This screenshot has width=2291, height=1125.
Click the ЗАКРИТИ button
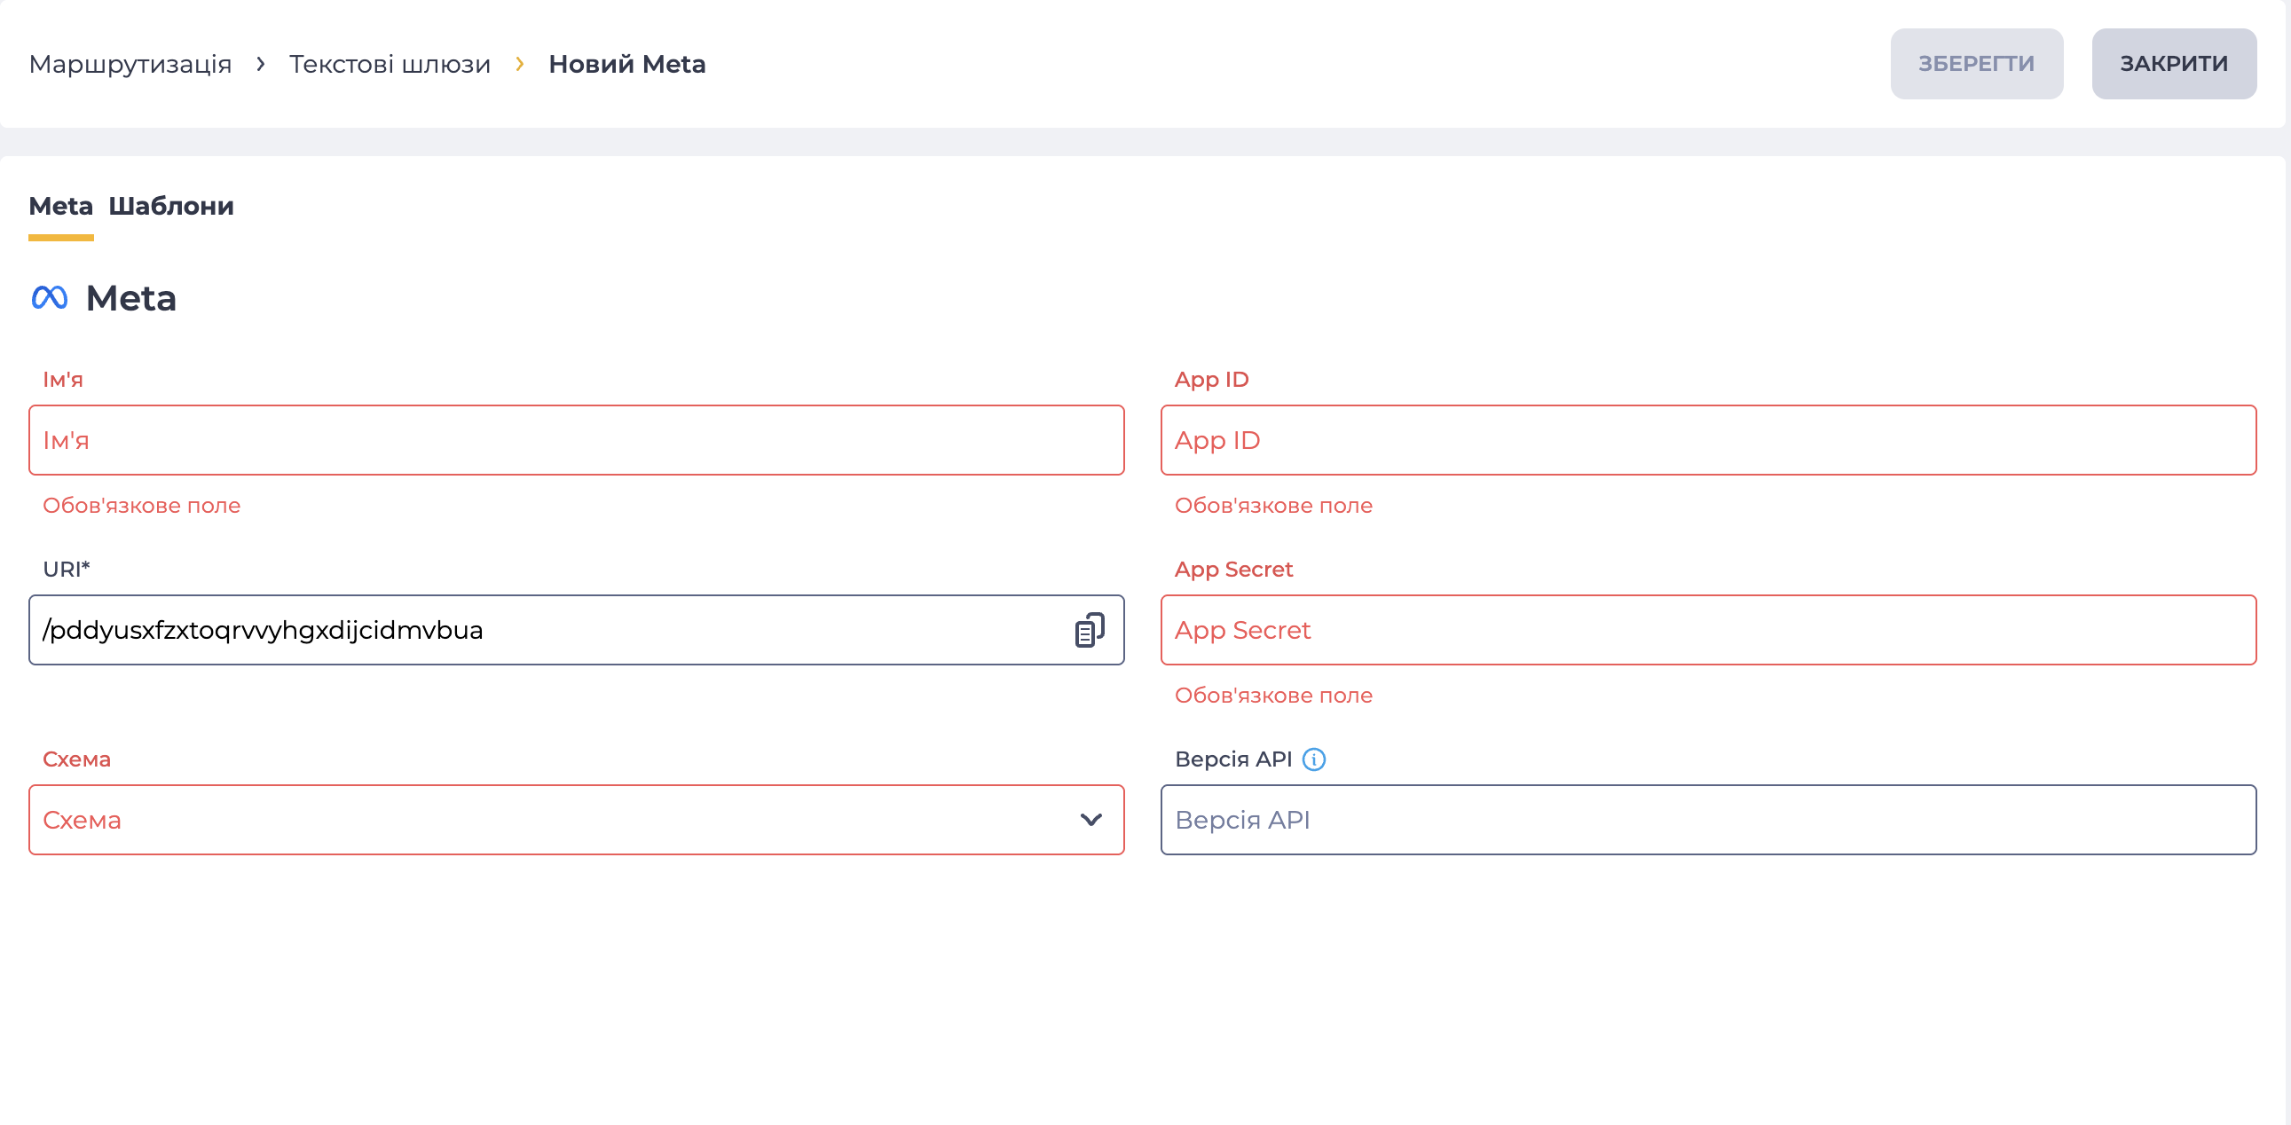coord(2174,64)
